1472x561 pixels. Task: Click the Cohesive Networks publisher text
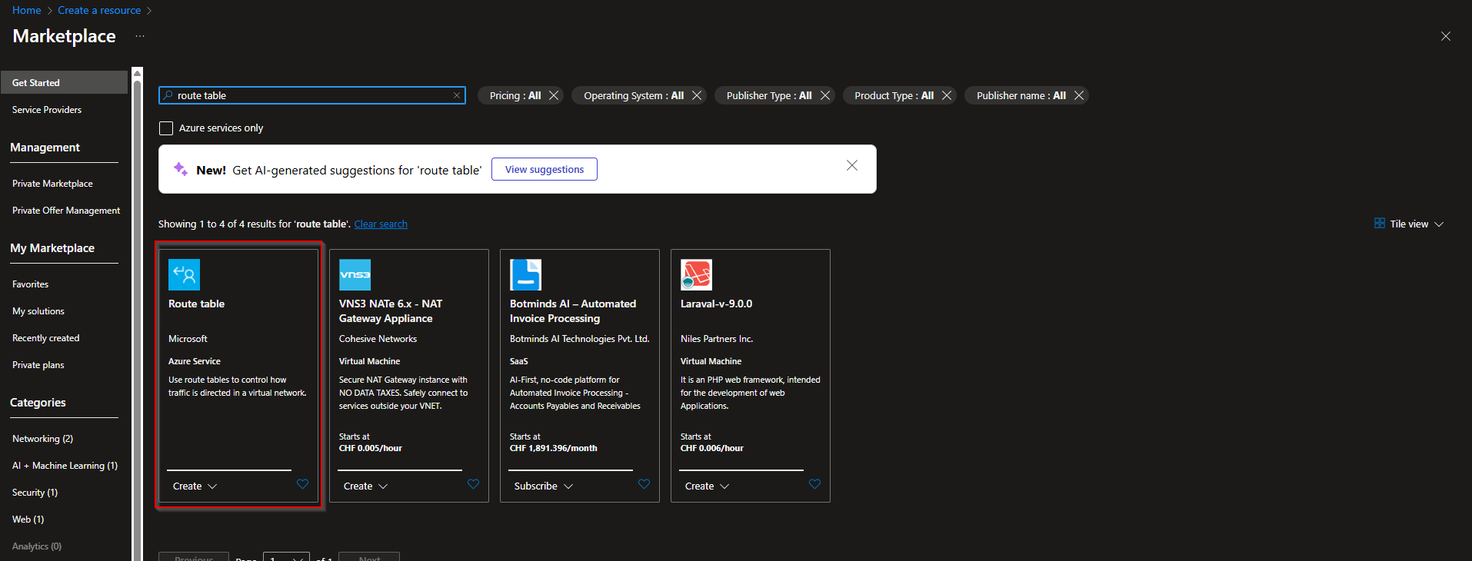point(378,339)
